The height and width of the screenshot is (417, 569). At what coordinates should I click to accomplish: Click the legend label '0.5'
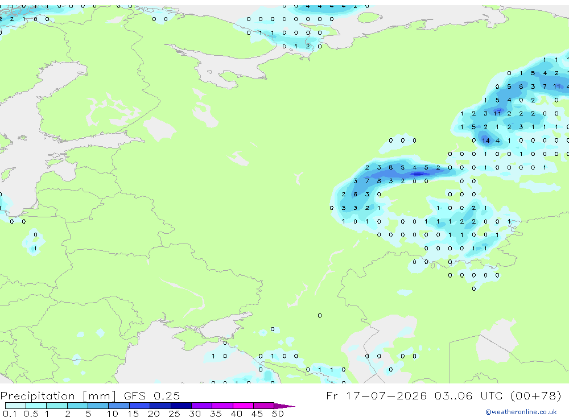[31, 414]
